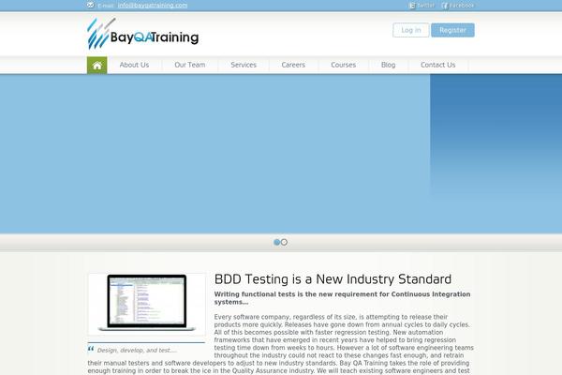
Task: Open the info@bayqatraining.com email link
Action: pyautogui.click(x=153, y=5)
